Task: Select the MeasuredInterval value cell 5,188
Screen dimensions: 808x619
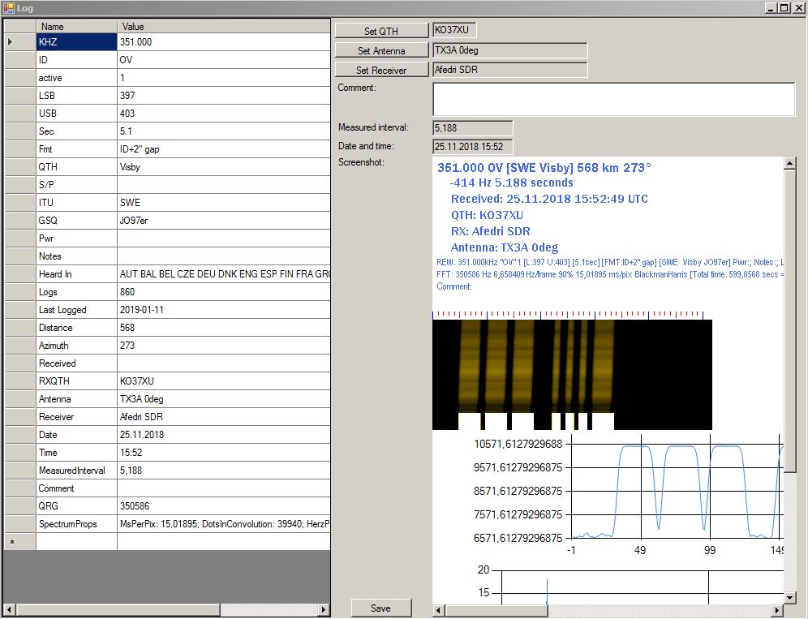Action: coord(224,471)
